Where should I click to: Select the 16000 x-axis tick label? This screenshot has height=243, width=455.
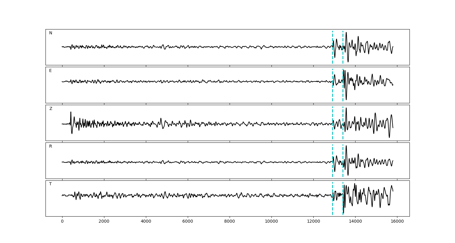pos(397,222)
